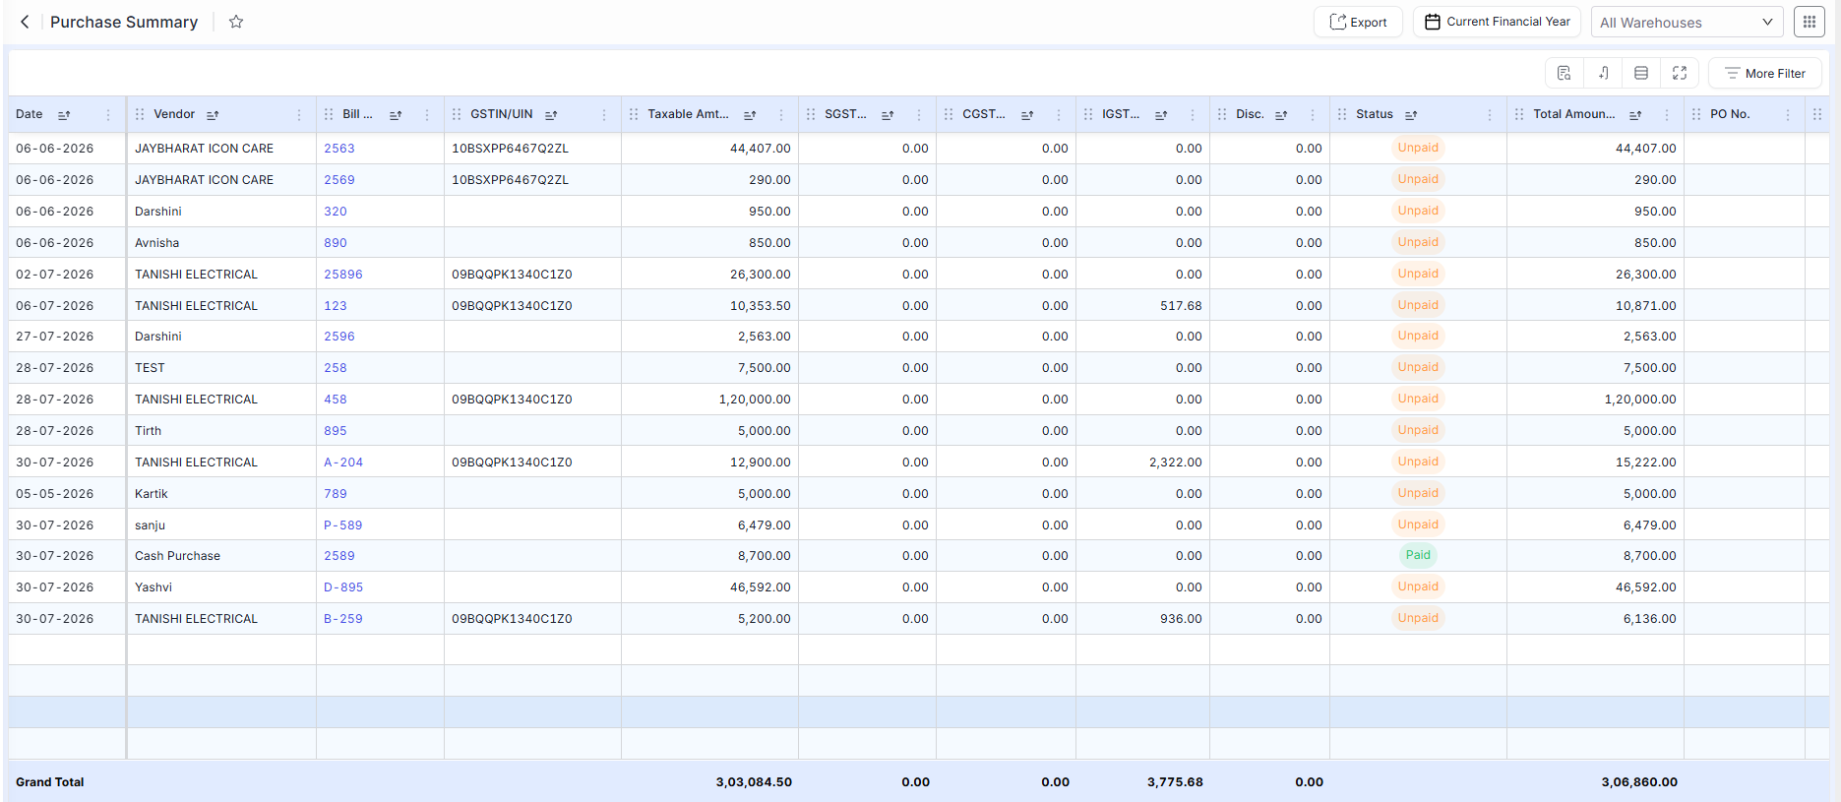The height and width of the screenshot is (802, 1841).
Task: Open the Taxable Amt column options menu
Action: pos(781,115)
